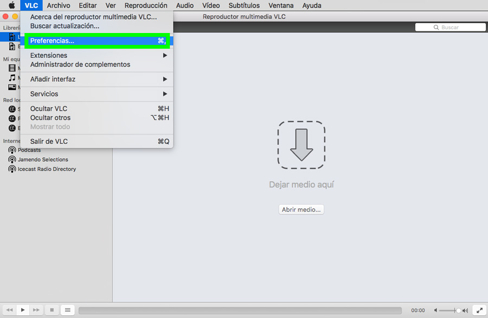Click the next track forward button
The width and height of the screenshot is (488, 318).
point(36,310)
